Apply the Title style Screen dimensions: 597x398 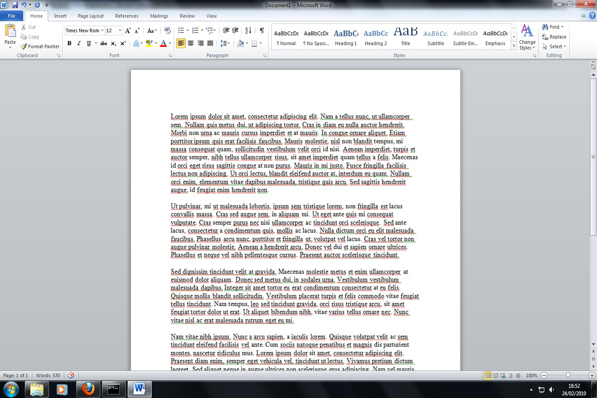point(405,38)
